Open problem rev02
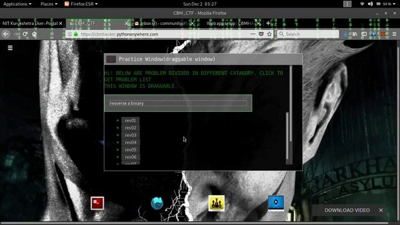This screenshot has height=225, width=400. tap(131, 127)
